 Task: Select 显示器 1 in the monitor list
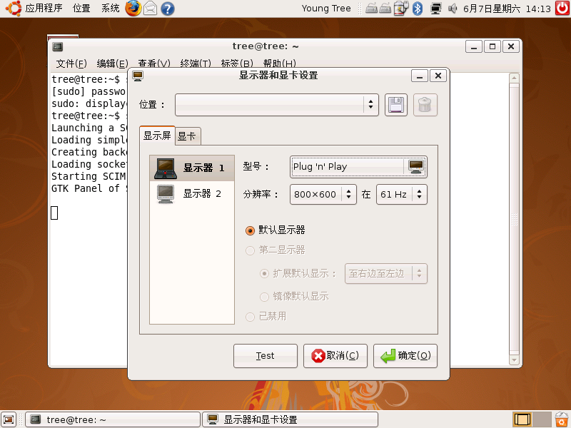192,168
